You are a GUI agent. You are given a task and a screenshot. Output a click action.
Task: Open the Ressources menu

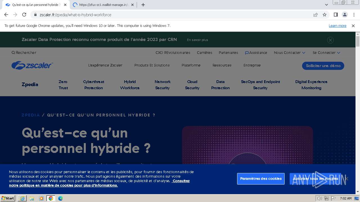tap(222, 65)
